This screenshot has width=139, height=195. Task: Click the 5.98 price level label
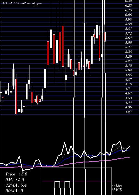click(x=128, y=19)
